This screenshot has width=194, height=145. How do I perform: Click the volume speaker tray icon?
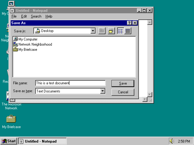tap(172, 141)
